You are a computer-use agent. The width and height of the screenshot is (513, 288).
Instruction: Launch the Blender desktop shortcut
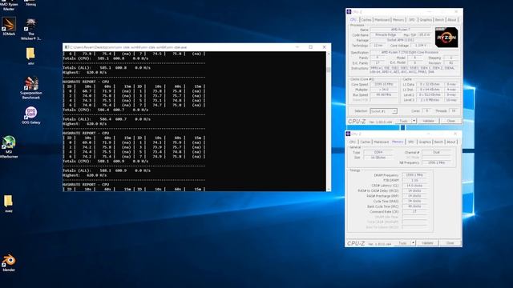tap(9, 263)
